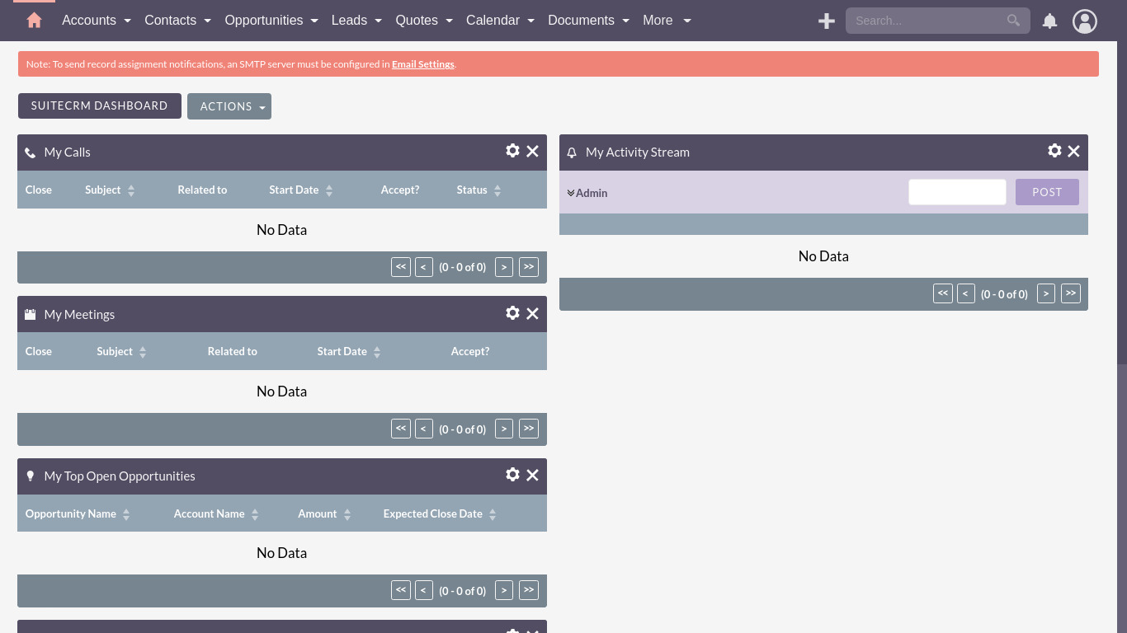Screen dimensions: 1127x633
Task: Expand the Actions dropdown
Action: pyautogui.click(x=229, y=106)
